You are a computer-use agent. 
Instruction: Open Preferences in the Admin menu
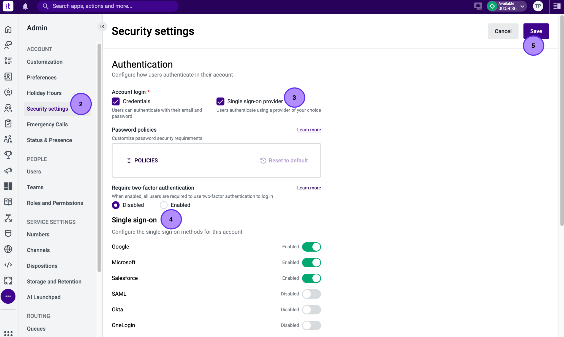[x=42, y=78]
